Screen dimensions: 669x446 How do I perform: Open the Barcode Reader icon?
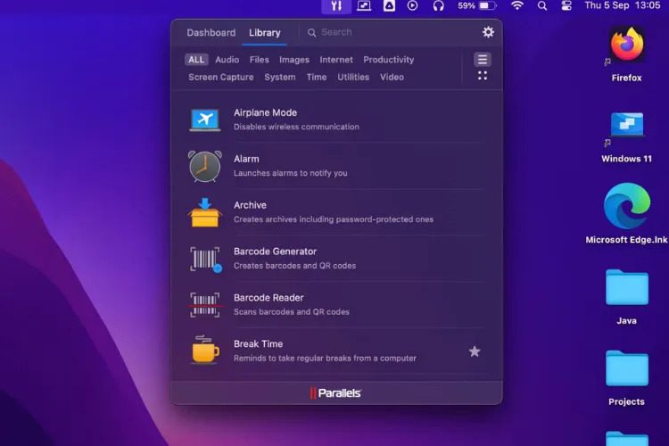pos(205,305)
